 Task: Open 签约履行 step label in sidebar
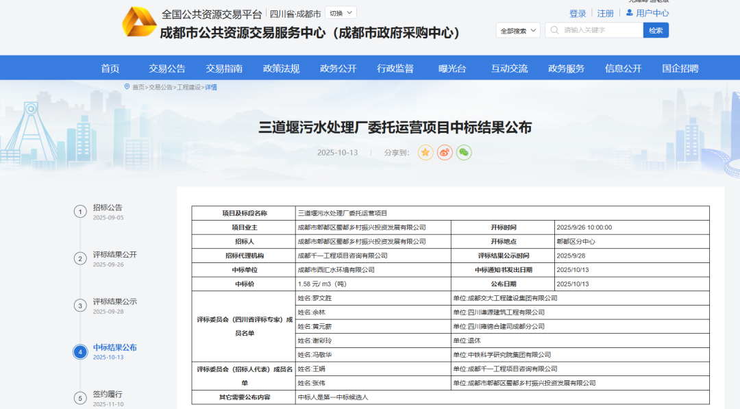108,394
